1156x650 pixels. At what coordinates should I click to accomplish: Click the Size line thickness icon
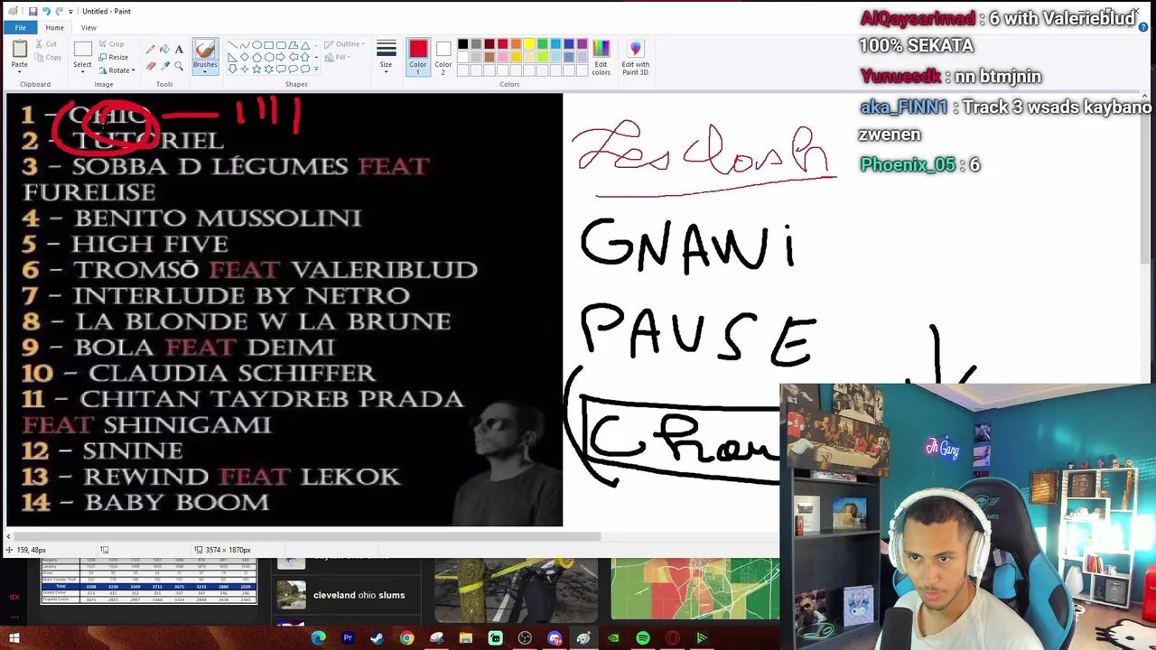386,48
